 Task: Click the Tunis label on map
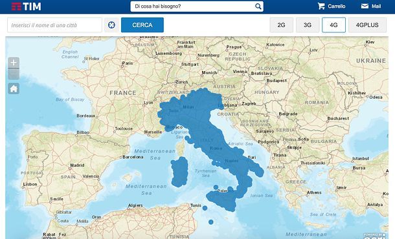pos(196,205)
